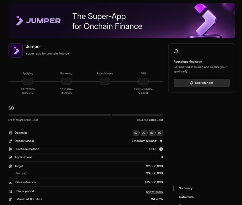Click the 02.10.2026 13:00 UTC date

(66, 91)
